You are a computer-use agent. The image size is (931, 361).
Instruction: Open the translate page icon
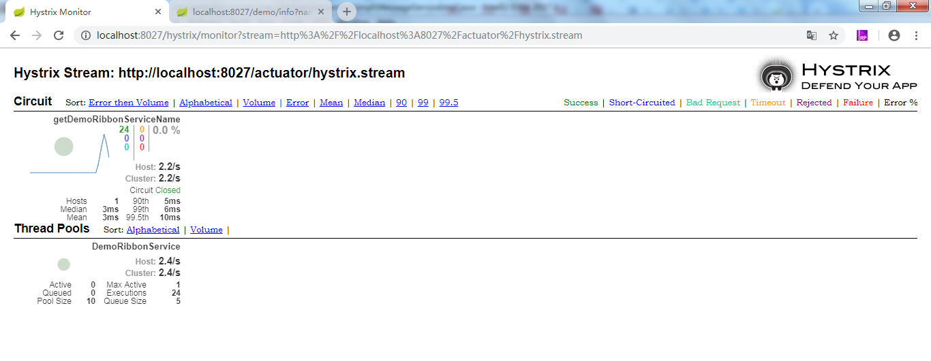[811, 35]
